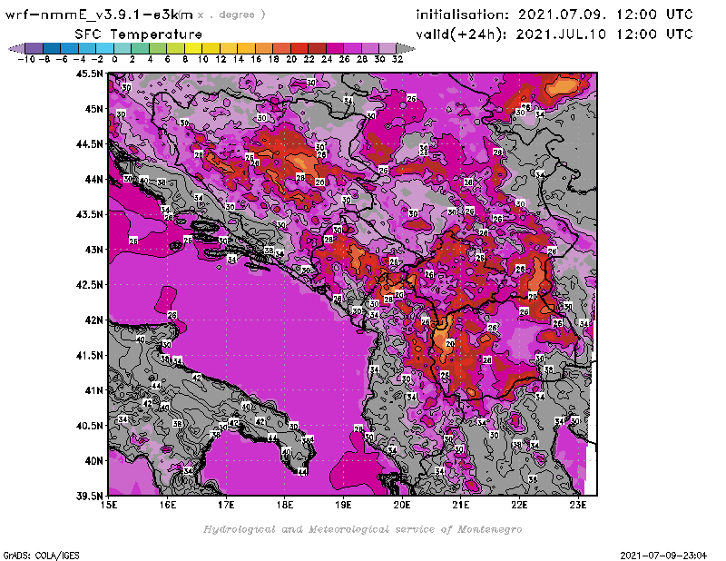The height and width of the screenshot is (561, 726).
Task: Click the '40N' latitude label
Action: [94, 461]
